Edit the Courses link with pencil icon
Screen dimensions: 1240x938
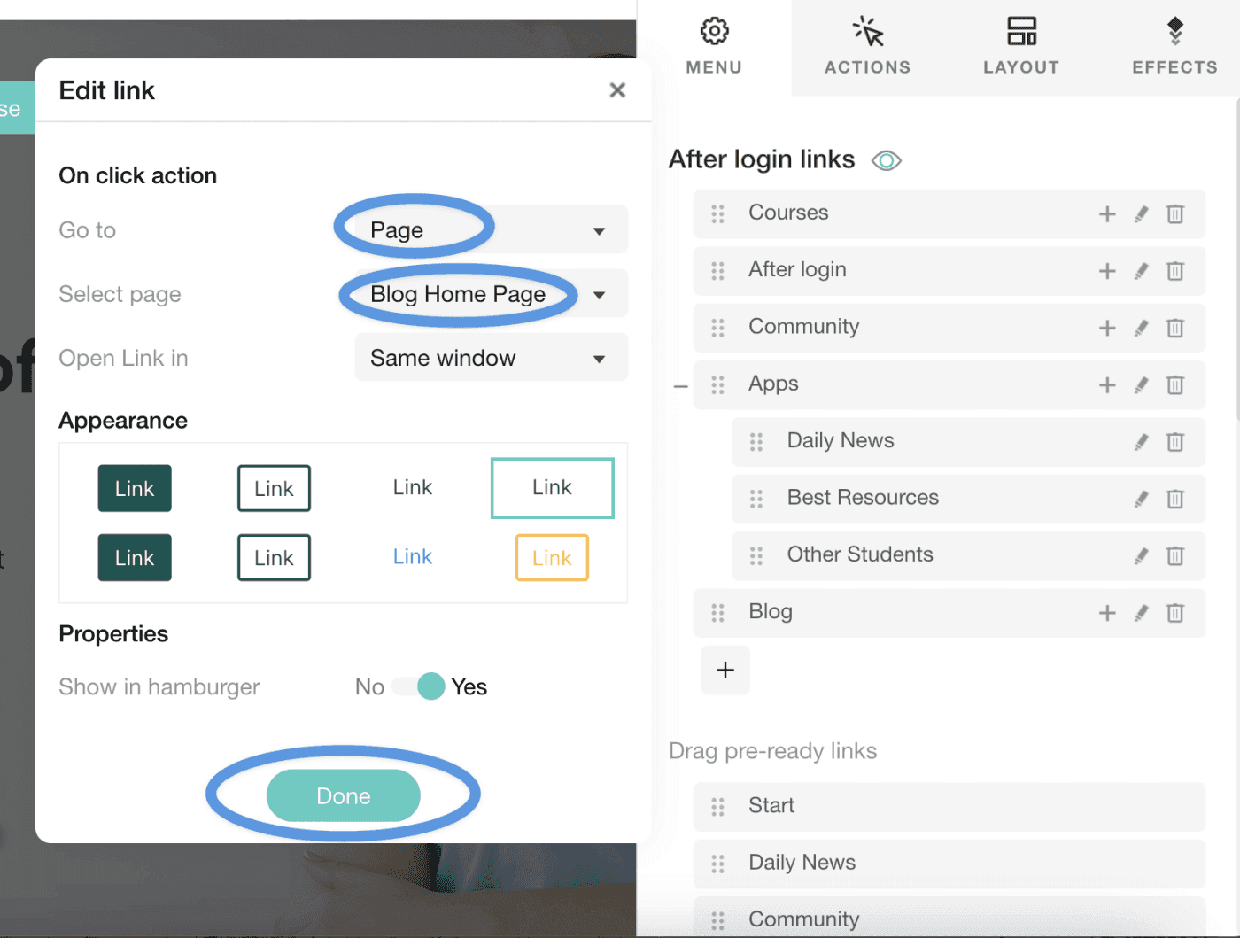(1142, 213)
